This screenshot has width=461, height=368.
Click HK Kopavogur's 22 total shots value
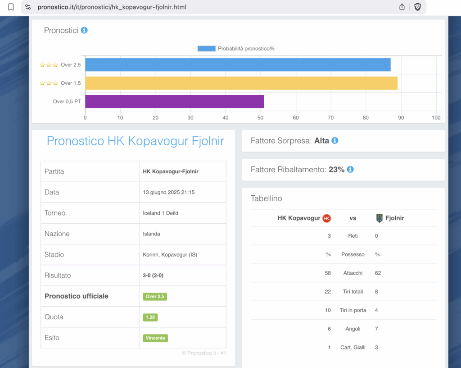pos(328,292)
